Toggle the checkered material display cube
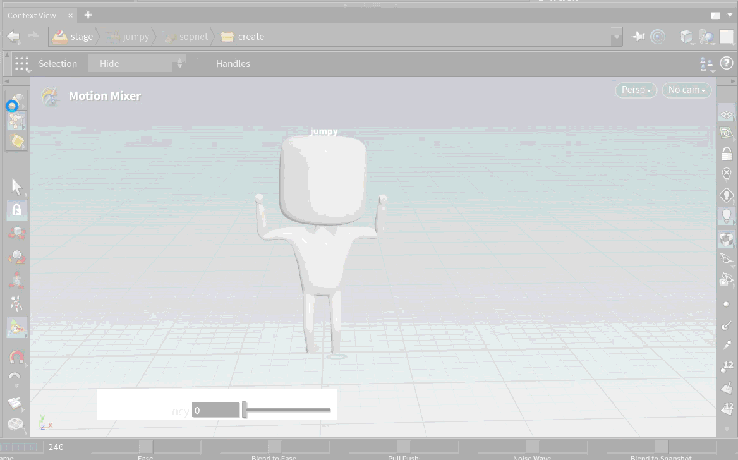Image resolution: width=738 pixels, height=460 pixels. click(727, 239)
